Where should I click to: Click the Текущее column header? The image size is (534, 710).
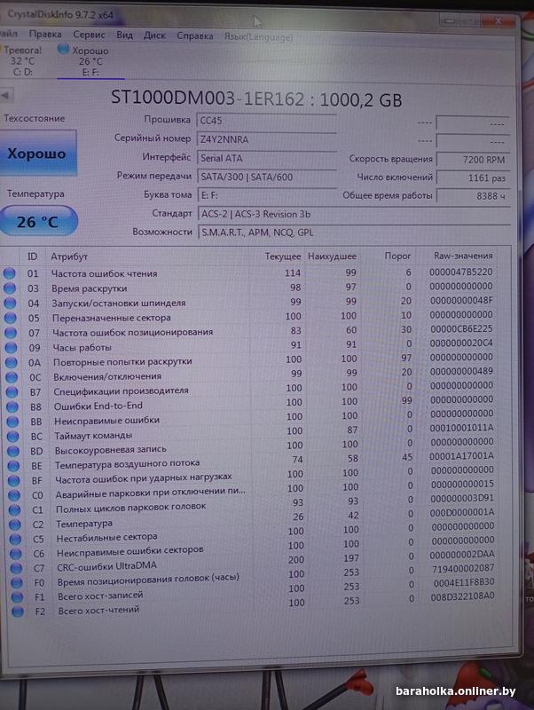(282, 256)
